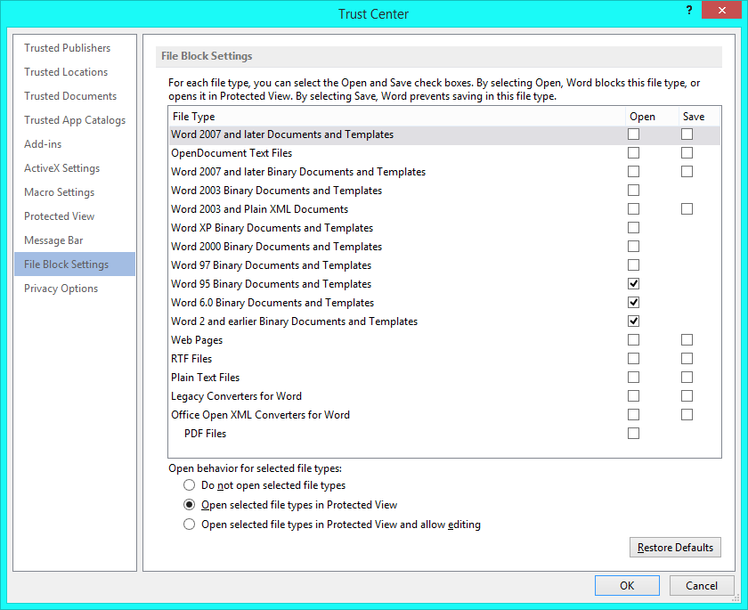Image resolution: width=748 pixels, height=610 pixels.
Task: Check Save for Word 2003 and Plain XML
Action: coord(687,209)
